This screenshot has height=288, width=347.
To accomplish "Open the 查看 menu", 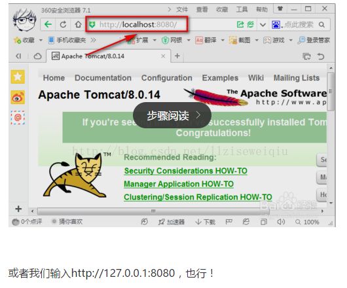I will point(202,9).
